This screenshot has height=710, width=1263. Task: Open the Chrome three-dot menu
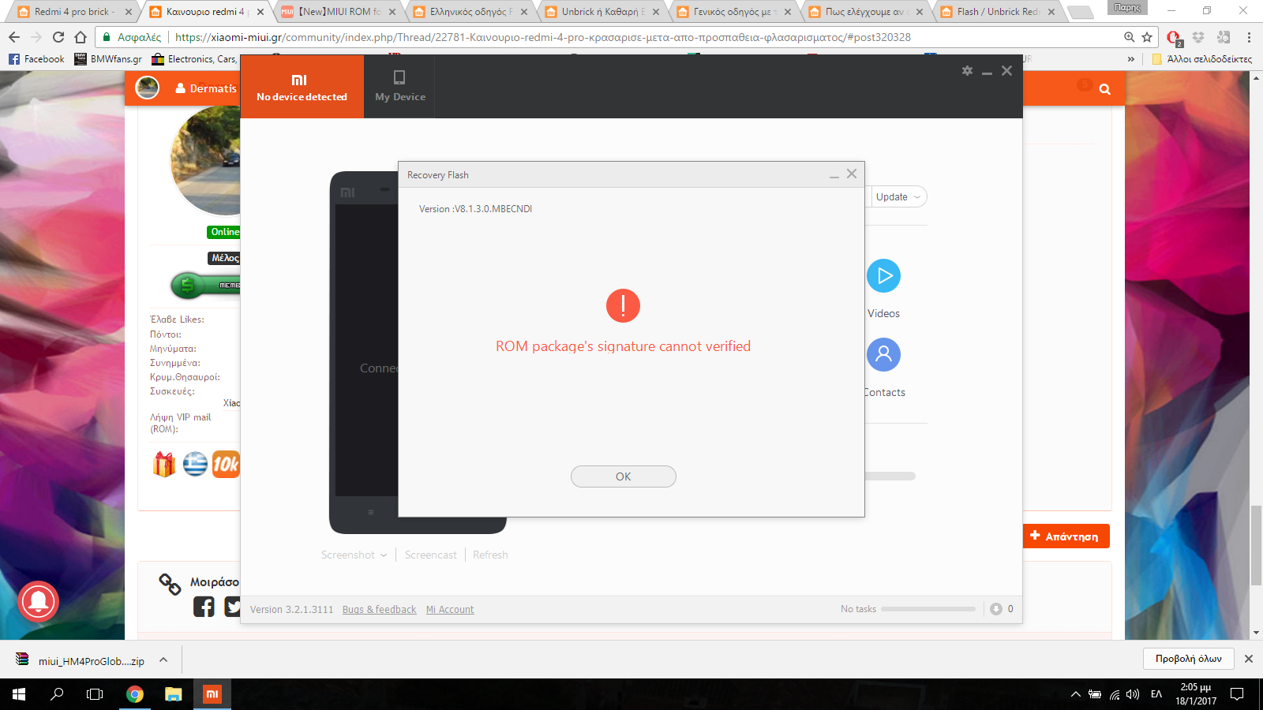[1249, 37]
